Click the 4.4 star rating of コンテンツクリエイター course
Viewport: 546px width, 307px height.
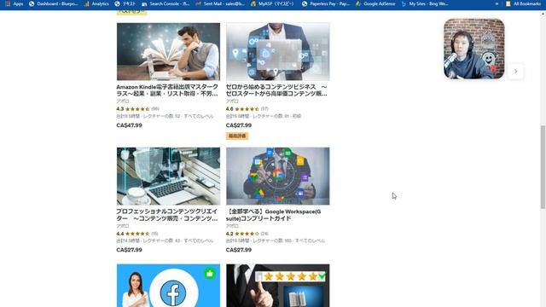pyautogui.click(x=137, y=234)
